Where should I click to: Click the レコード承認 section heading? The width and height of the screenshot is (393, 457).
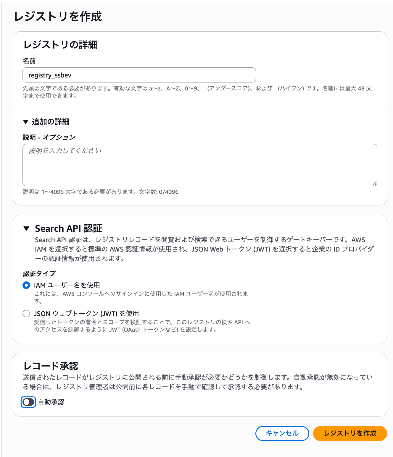51,366
